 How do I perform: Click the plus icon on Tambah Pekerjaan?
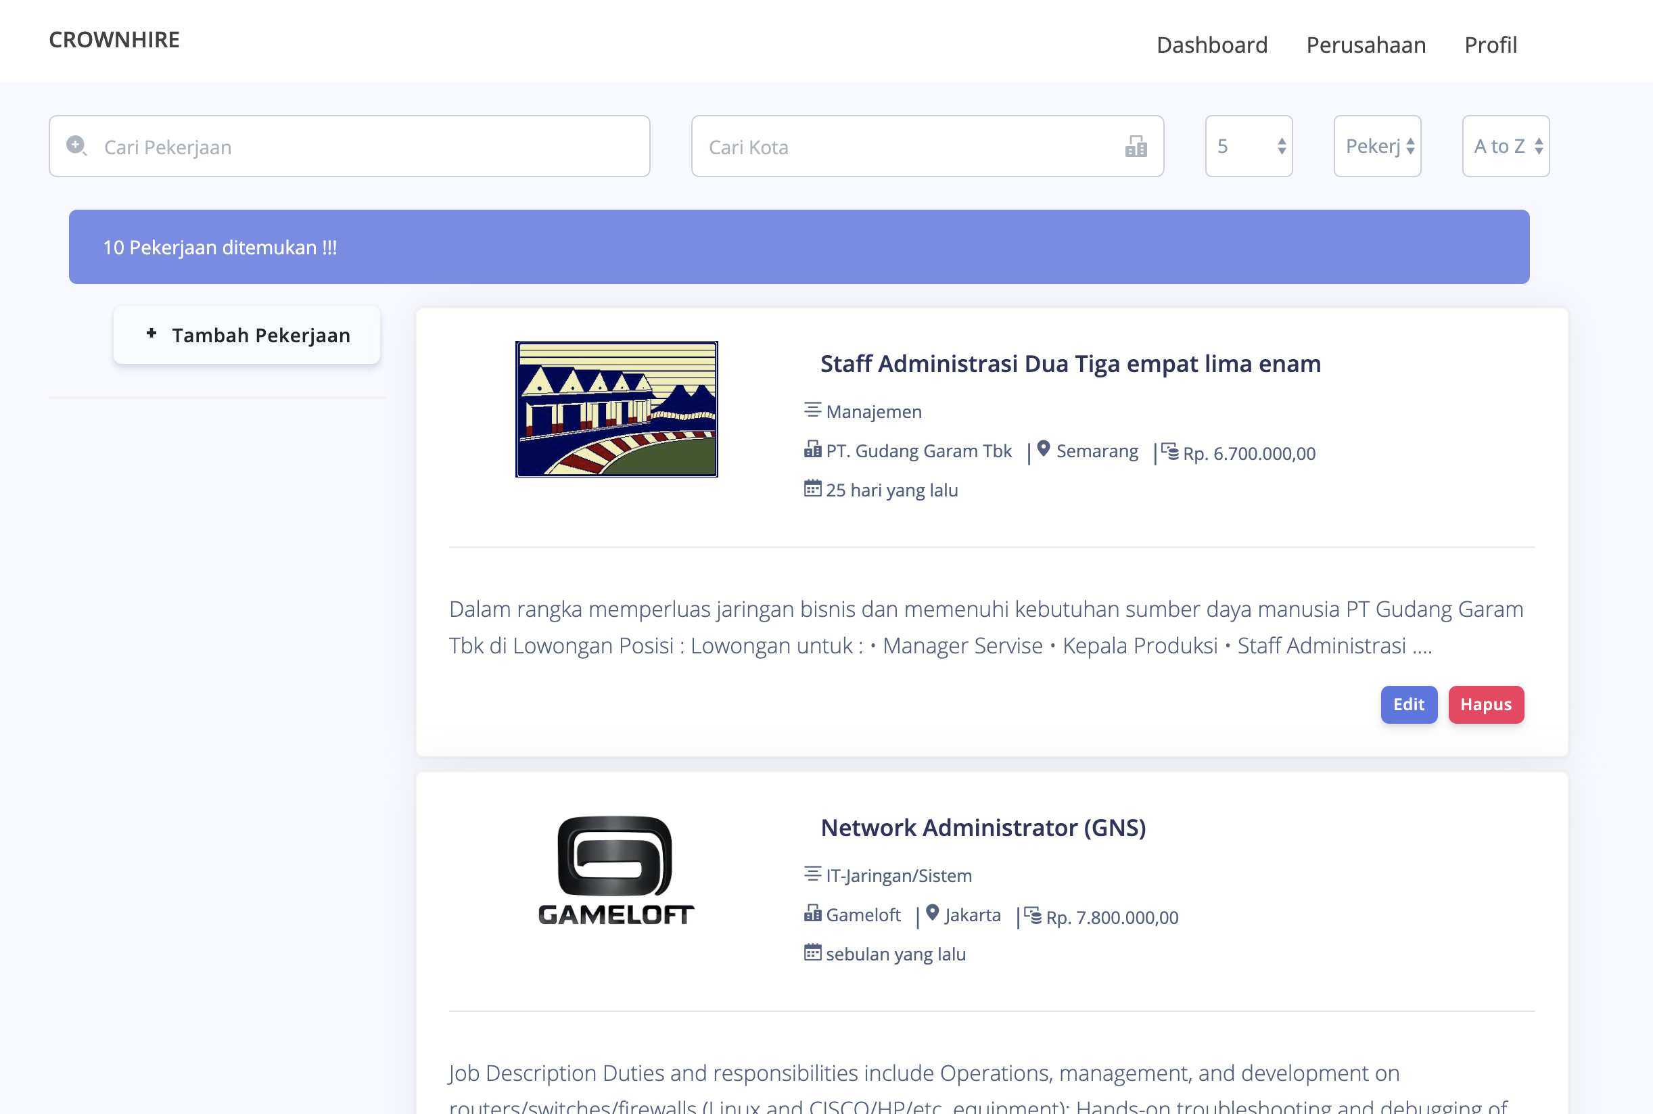tap(152, 333)
